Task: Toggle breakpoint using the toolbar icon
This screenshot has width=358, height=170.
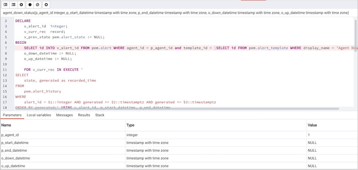Action: coord(30,5)
